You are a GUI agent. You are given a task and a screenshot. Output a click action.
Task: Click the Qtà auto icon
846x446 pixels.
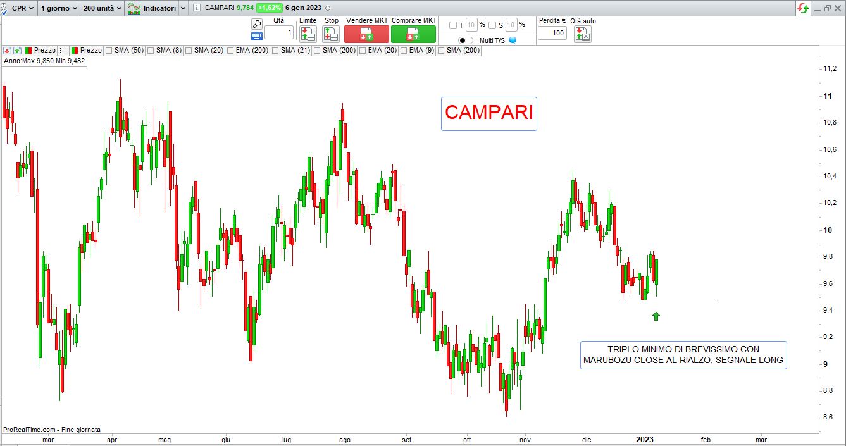point(583,34)
